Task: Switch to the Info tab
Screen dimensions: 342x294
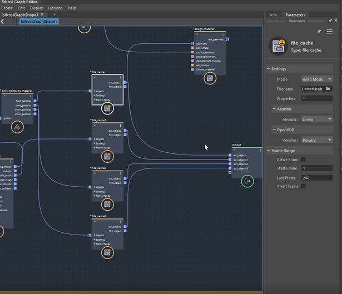Action: pos(274,15)
